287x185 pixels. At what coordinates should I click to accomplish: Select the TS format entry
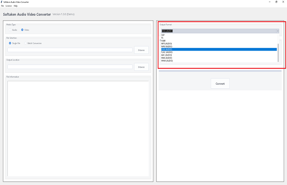click(x=219, y=38)
